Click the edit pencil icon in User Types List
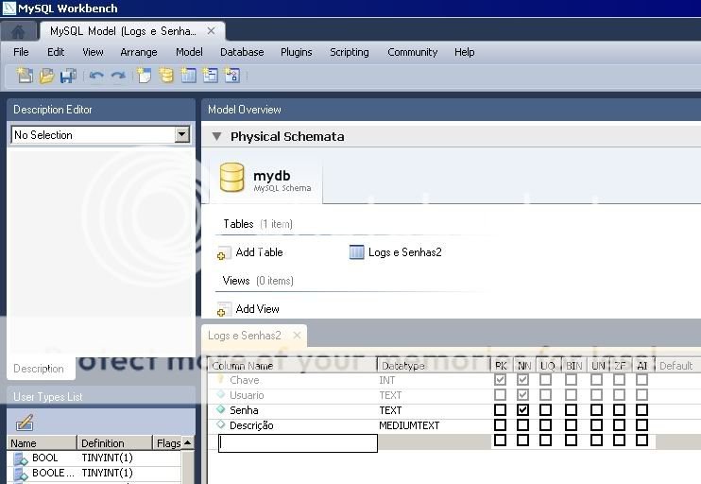 25,423
